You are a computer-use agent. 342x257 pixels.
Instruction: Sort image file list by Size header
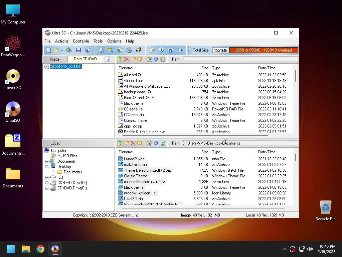coord(196,68)
